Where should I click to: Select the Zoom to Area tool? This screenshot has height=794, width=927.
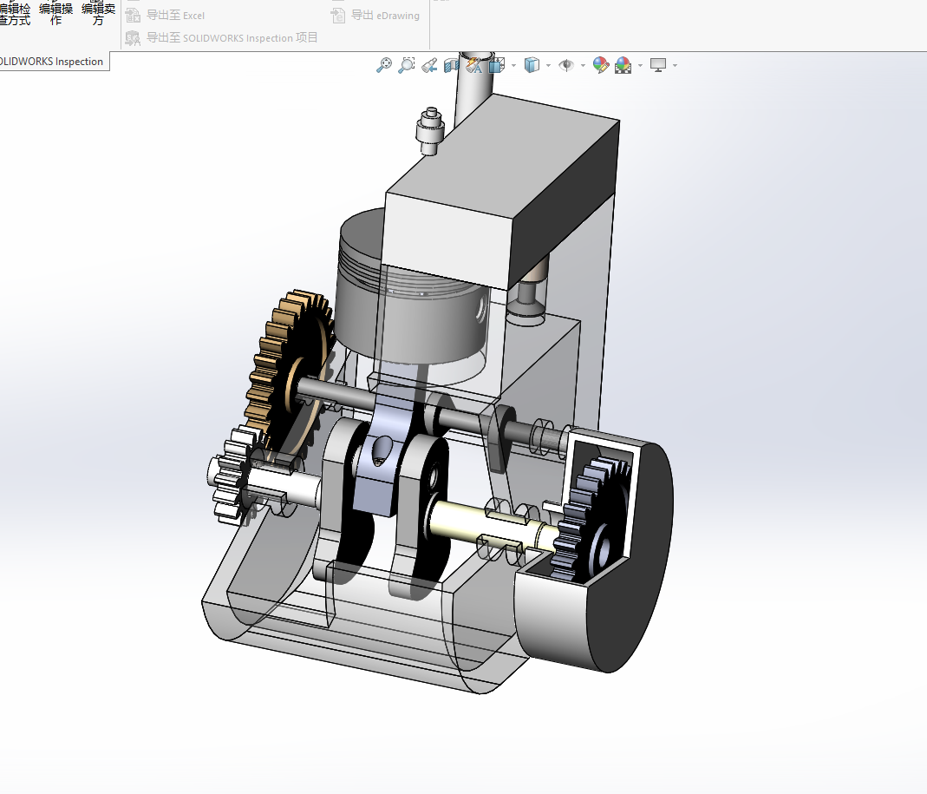(x=406, y=65)
